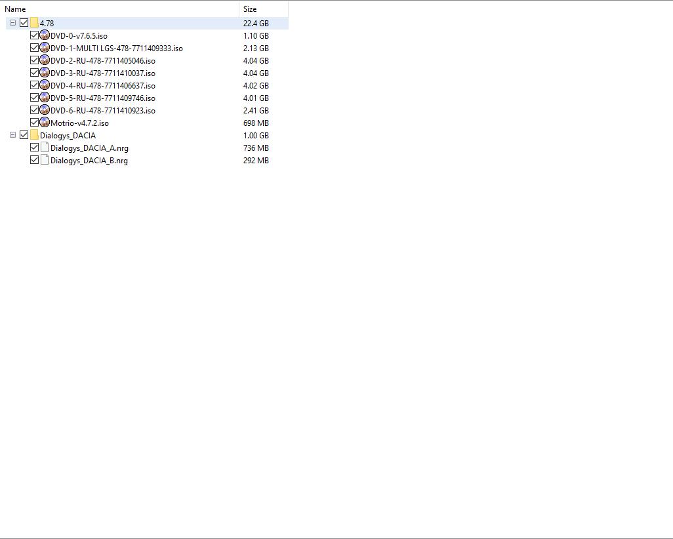Select the DVD-0-v7.6.5.iso file name
This screenshot has height=539, width=673.
(x=79, y=36)
